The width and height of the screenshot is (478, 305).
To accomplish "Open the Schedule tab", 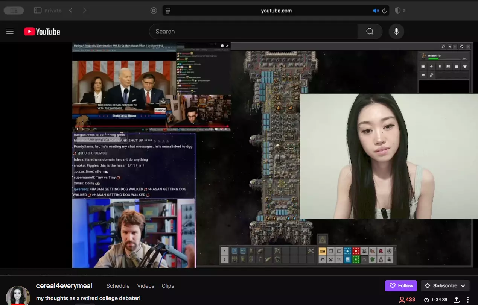I will click(118, 286).
